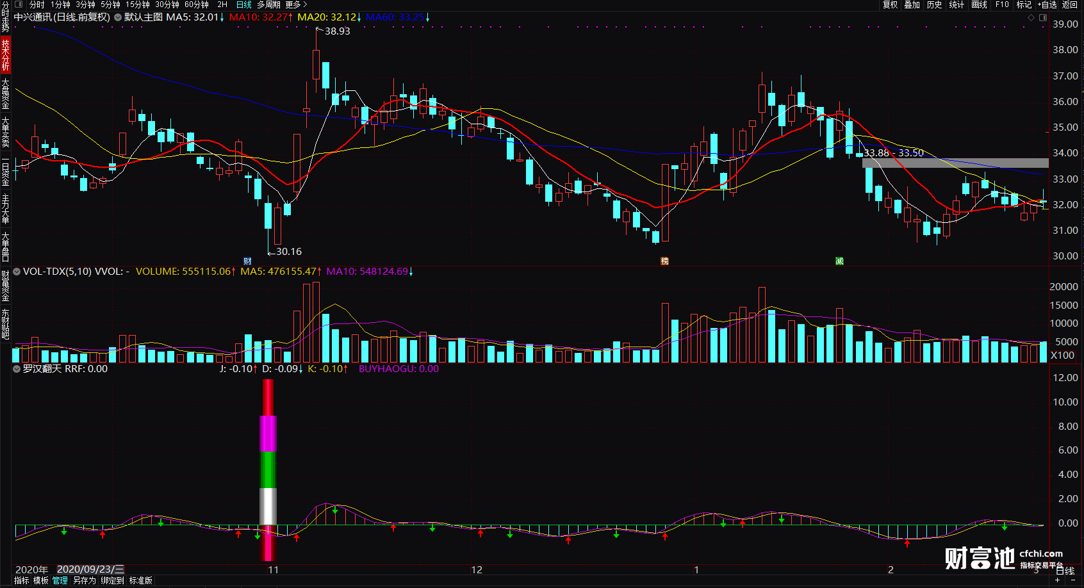Screen dimensions: 1084x588
Task: Open 大单买卖 sidebar tab
Action: [5, 132]
